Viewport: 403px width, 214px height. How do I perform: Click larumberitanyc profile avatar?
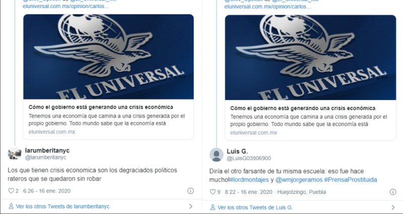pos(15,154)
